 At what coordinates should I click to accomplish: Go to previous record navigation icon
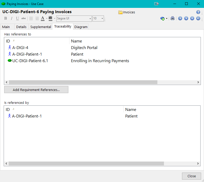(x=186, y=18)
